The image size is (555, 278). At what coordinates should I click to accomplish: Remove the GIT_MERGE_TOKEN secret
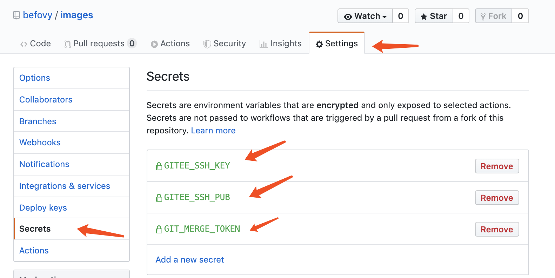coord(496,229)
